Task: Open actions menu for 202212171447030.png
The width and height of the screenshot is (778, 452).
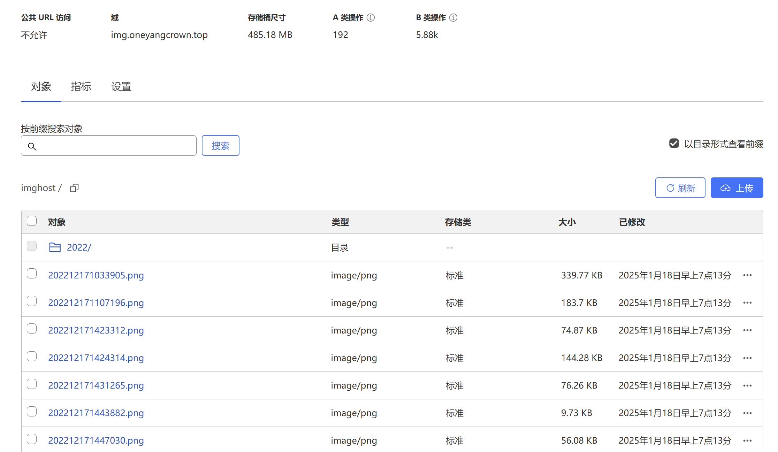Action: click(747, 440)
